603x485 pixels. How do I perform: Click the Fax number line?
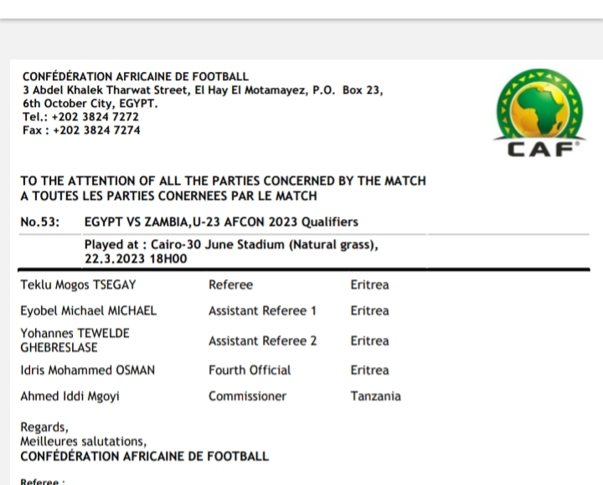[x=81, y=130]
